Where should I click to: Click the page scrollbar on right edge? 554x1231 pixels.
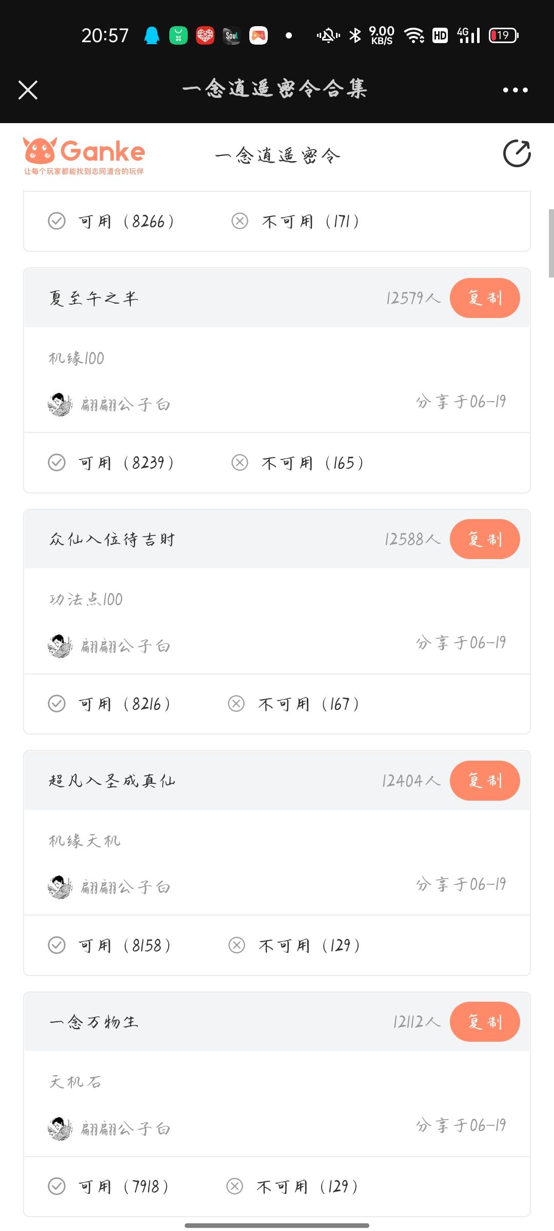pyautogui.click(x=551, y=243)
